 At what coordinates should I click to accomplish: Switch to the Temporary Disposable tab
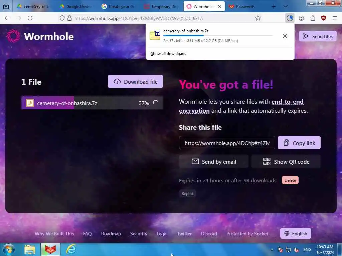(161, 7)
